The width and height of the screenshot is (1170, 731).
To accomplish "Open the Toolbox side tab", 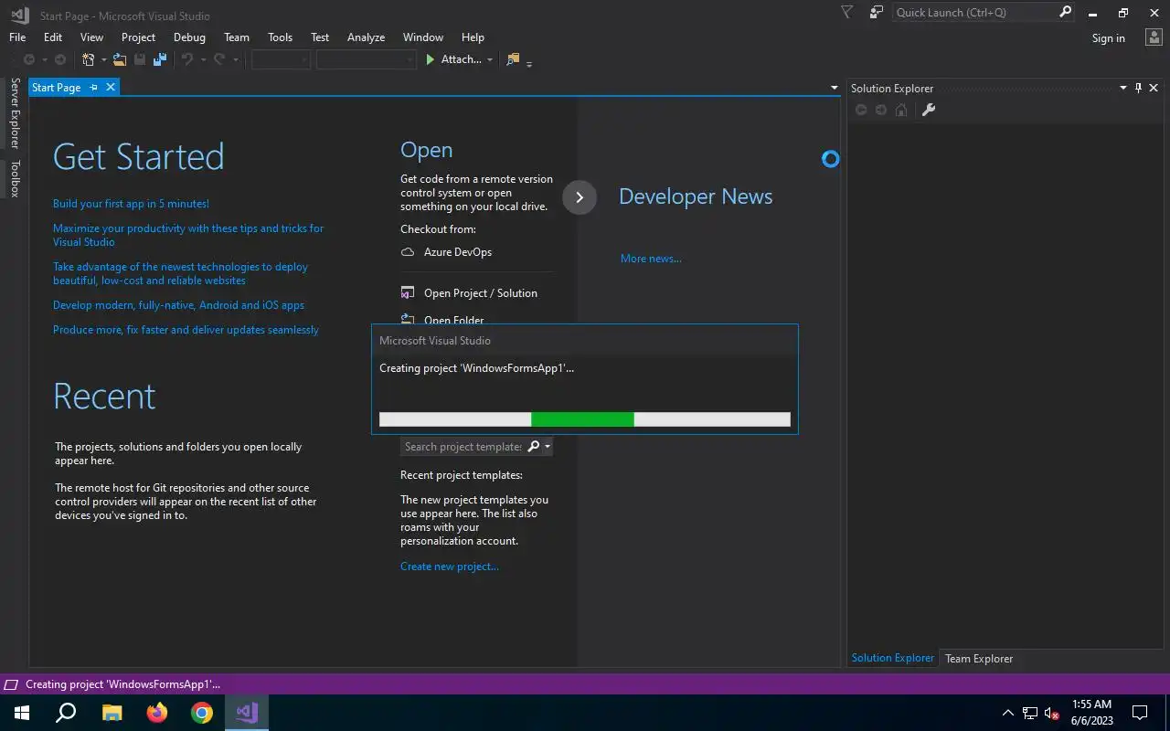I will point(15,178).
